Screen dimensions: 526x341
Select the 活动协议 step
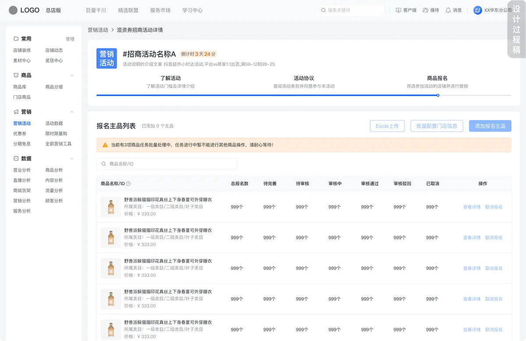pos(304,78)
